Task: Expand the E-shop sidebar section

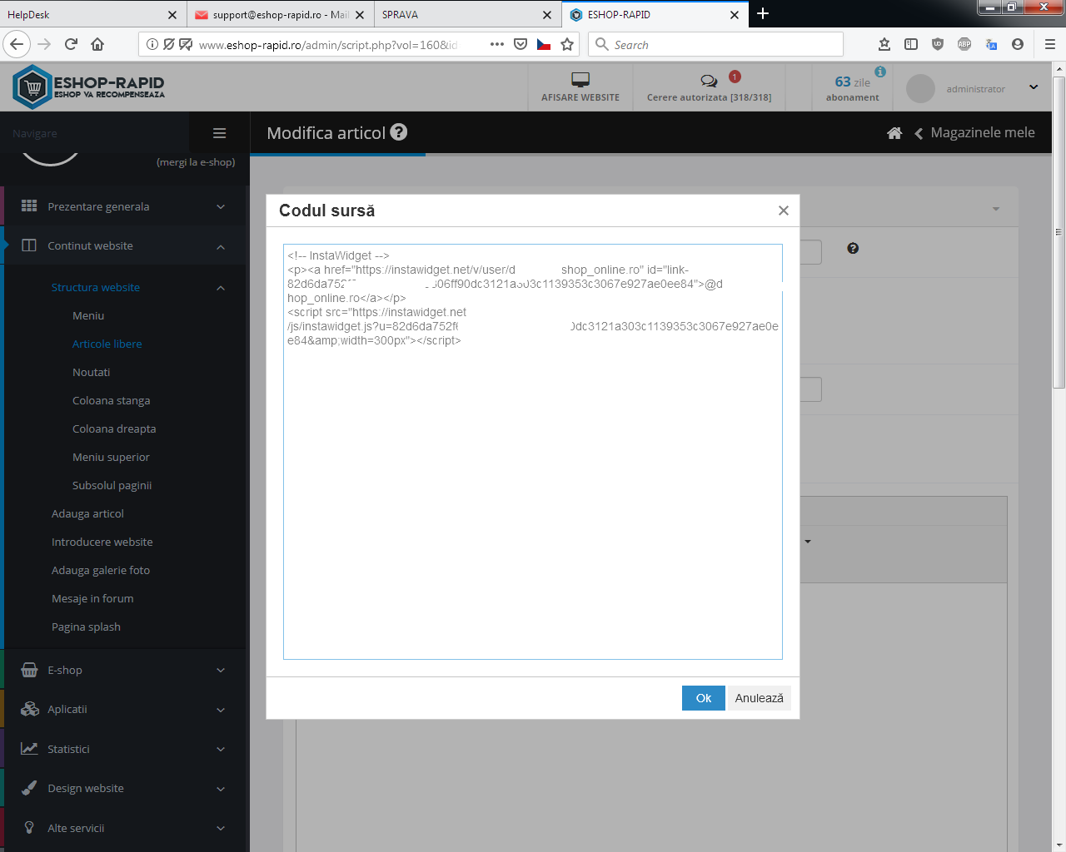Action: [x=125, y=670]
